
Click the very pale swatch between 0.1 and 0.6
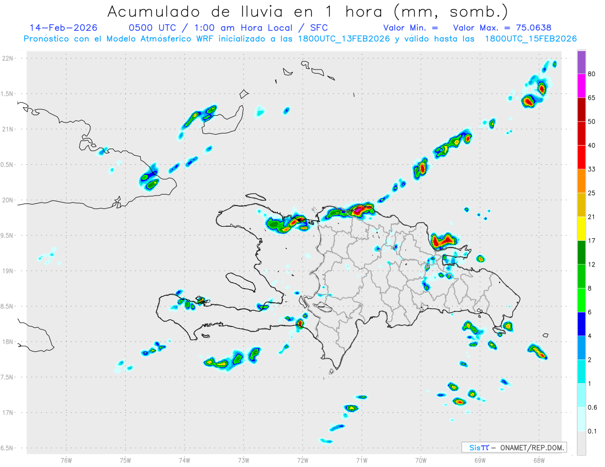coord(581,419)
